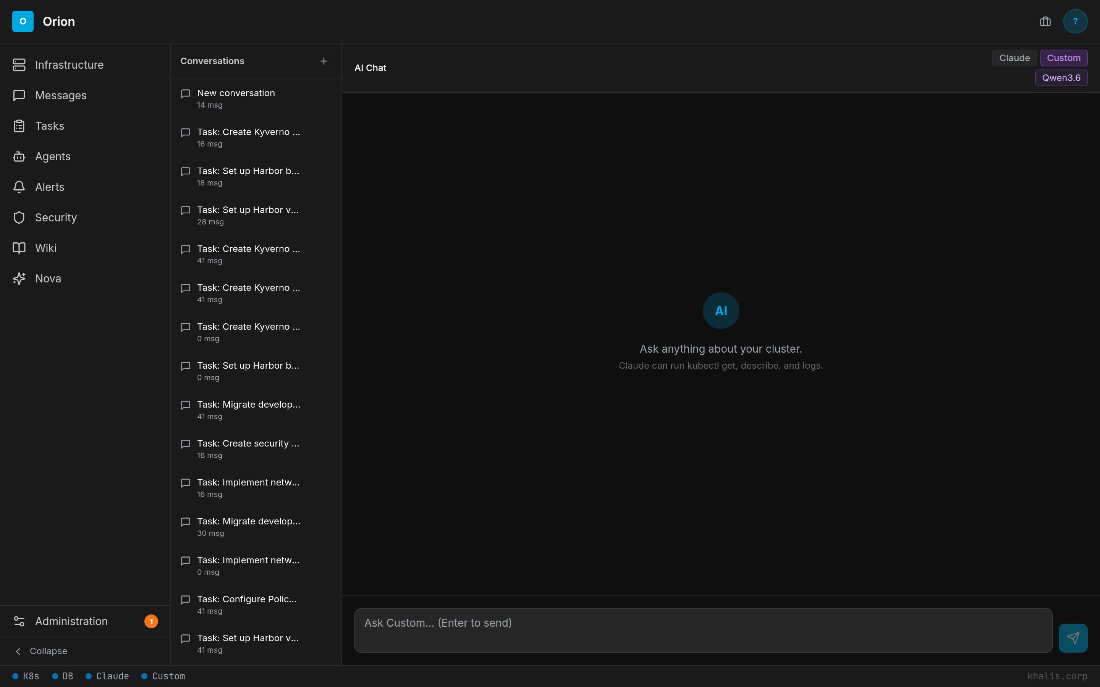Click the Orion app title
1100x687 pixels.
[59, 21]
